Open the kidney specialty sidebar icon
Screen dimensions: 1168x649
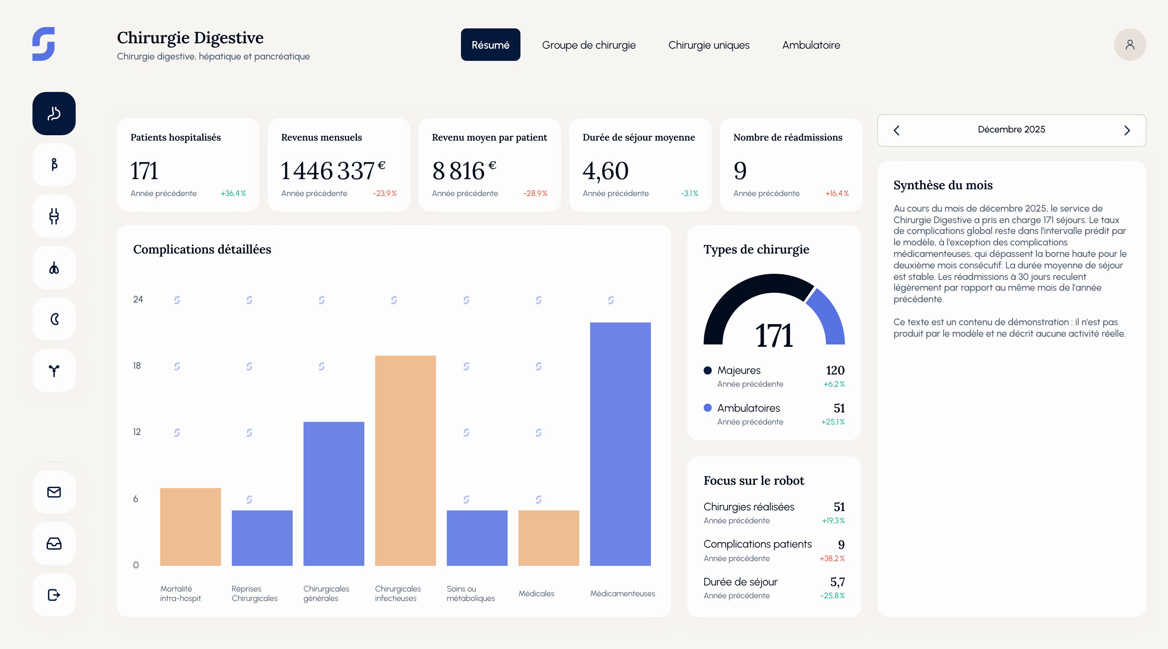click(x=54, y=319)
